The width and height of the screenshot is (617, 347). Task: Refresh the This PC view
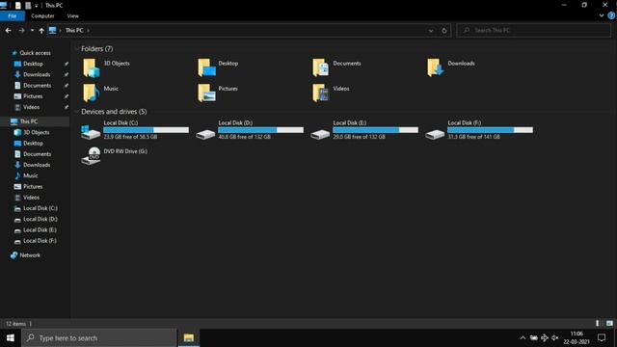click(444, 30)
